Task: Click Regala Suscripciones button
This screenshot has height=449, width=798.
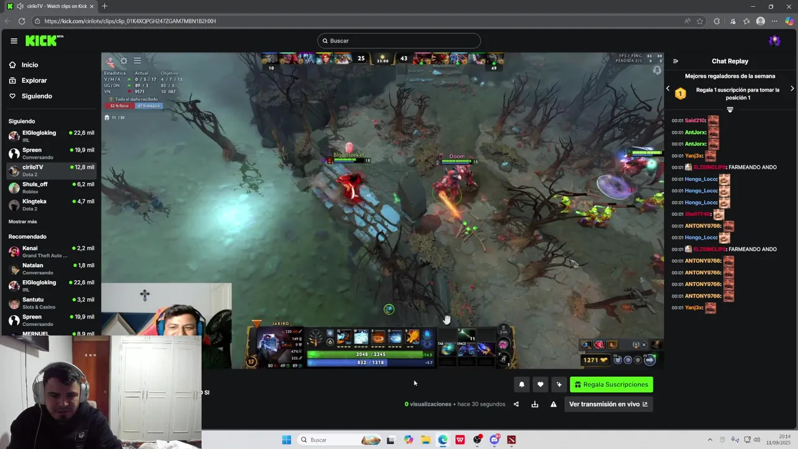Action: pyautogui.click(x=611, y=385)
